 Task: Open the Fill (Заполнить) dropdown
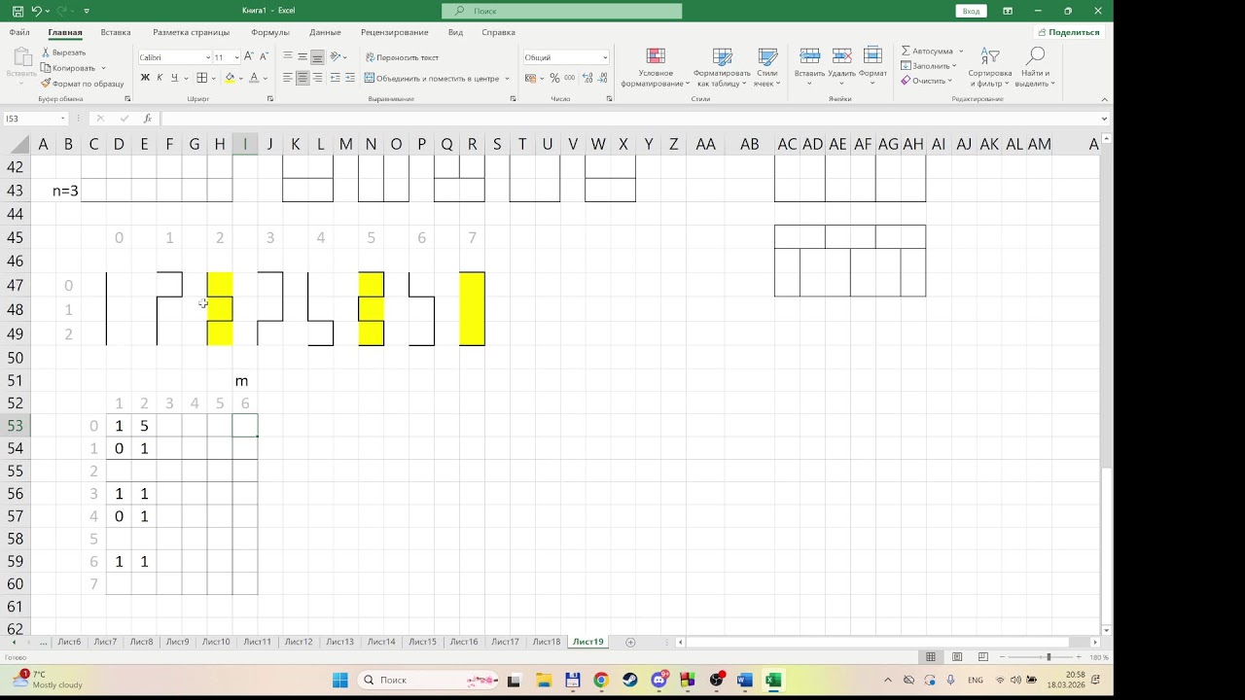(929, 65)
